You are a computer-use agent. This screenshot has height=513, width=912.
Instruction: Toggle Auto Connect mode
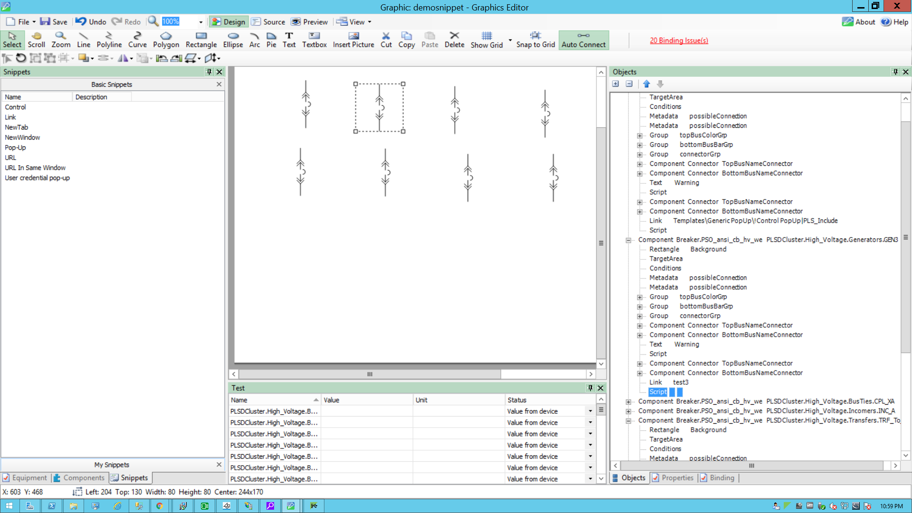[583, 40]
